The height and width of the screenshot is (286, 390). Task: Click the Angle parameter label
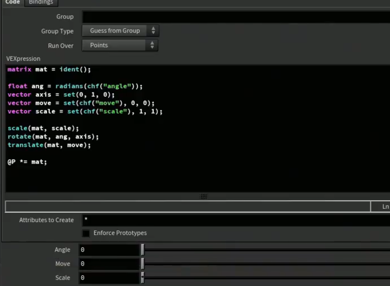pyautogui.click(x=62, y=250)
